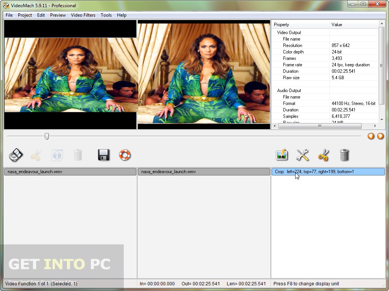The image size is (389, 291).
Task: Select nasa_endeavour_launch.wmv in the middle file panel
Action: click(x=204, y=172)
